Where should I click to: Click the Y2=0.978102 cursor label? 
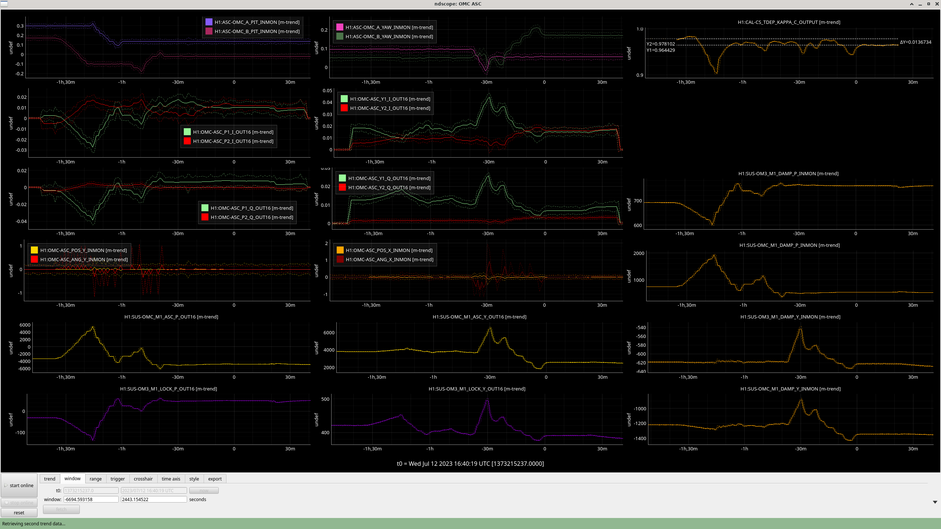click(x=661, y=44)
